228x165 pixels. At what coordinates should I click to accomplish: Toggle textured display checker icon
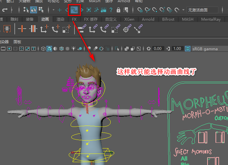67,49
